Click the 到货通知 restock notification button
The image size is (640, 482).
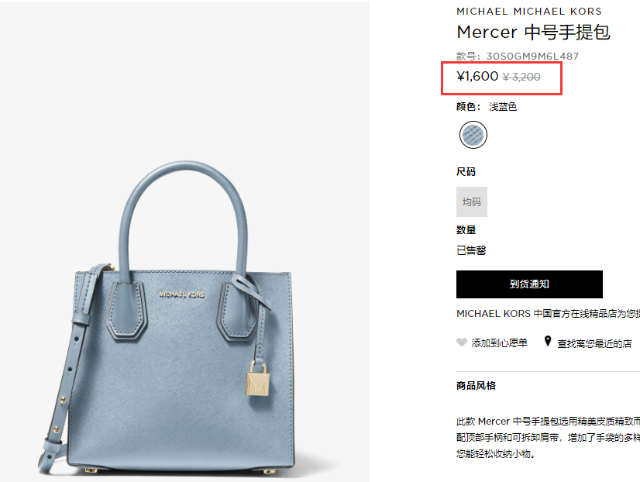pos(529,284)
